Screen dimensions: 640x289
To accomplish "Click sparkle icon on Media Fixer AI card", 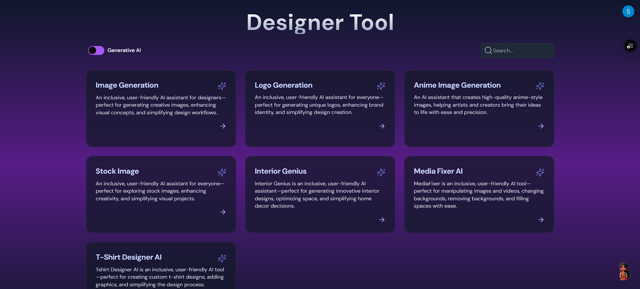I will point(540,172).
